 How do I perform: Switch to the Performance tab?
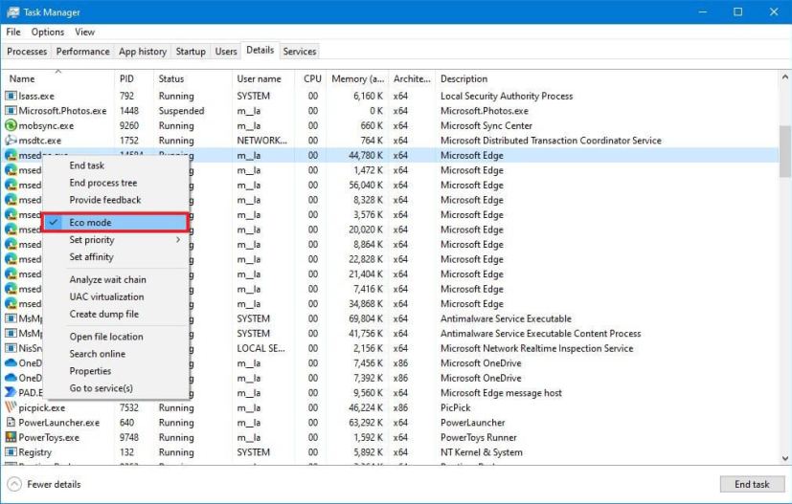pos(82,52)
